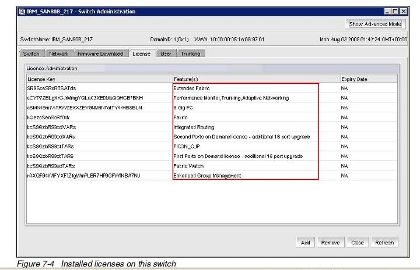This screenshot has width=420, height=270.
Task: Click the Close button at bottom
Action: tap(358, 243)
